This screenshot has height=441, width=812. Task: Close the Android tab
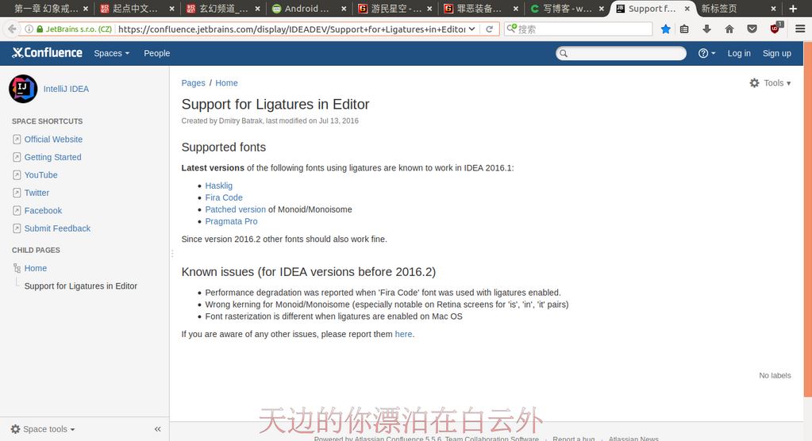(x=344, y=9)
